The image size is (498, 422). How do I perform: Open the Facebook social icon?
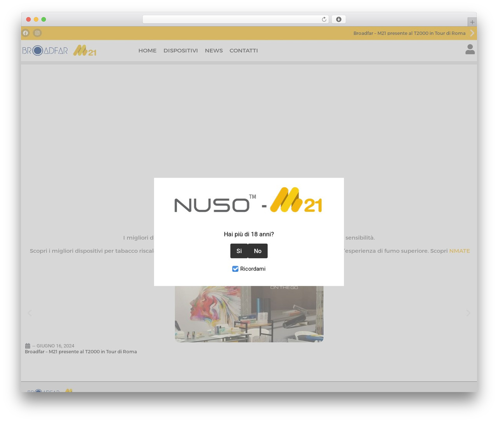pos(26,33)
